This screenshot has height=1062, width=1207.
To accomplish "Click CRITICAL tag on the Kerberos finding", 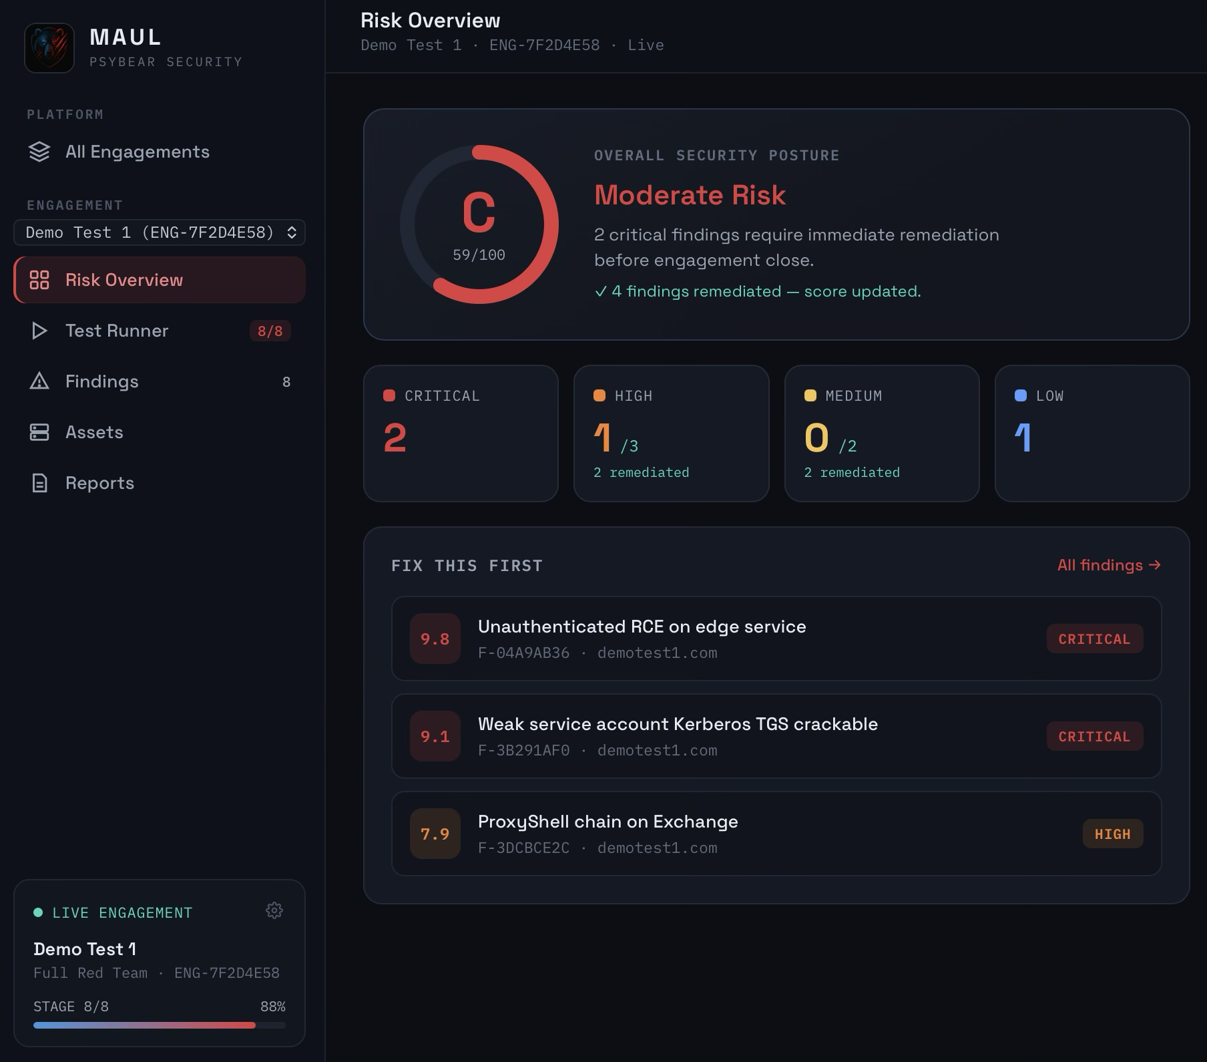I will click(x=1095, y=736).
